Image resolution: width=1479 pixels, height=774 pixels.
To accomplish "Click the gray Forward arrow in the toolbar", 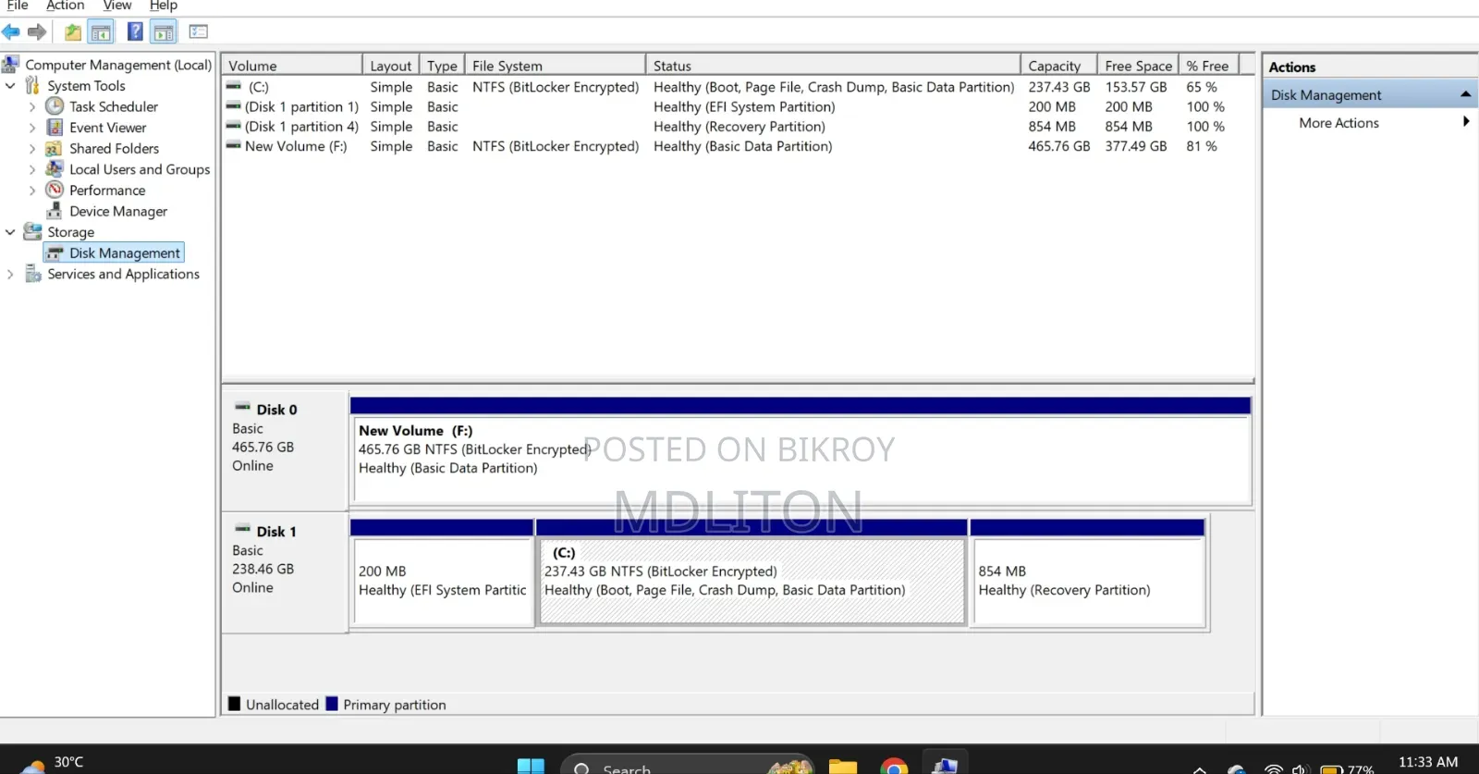I will click(x=37, y=32).
